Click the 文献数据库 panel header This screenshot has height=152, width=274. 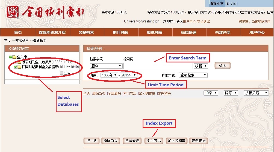pyautogui.click(x=42, y=48)
